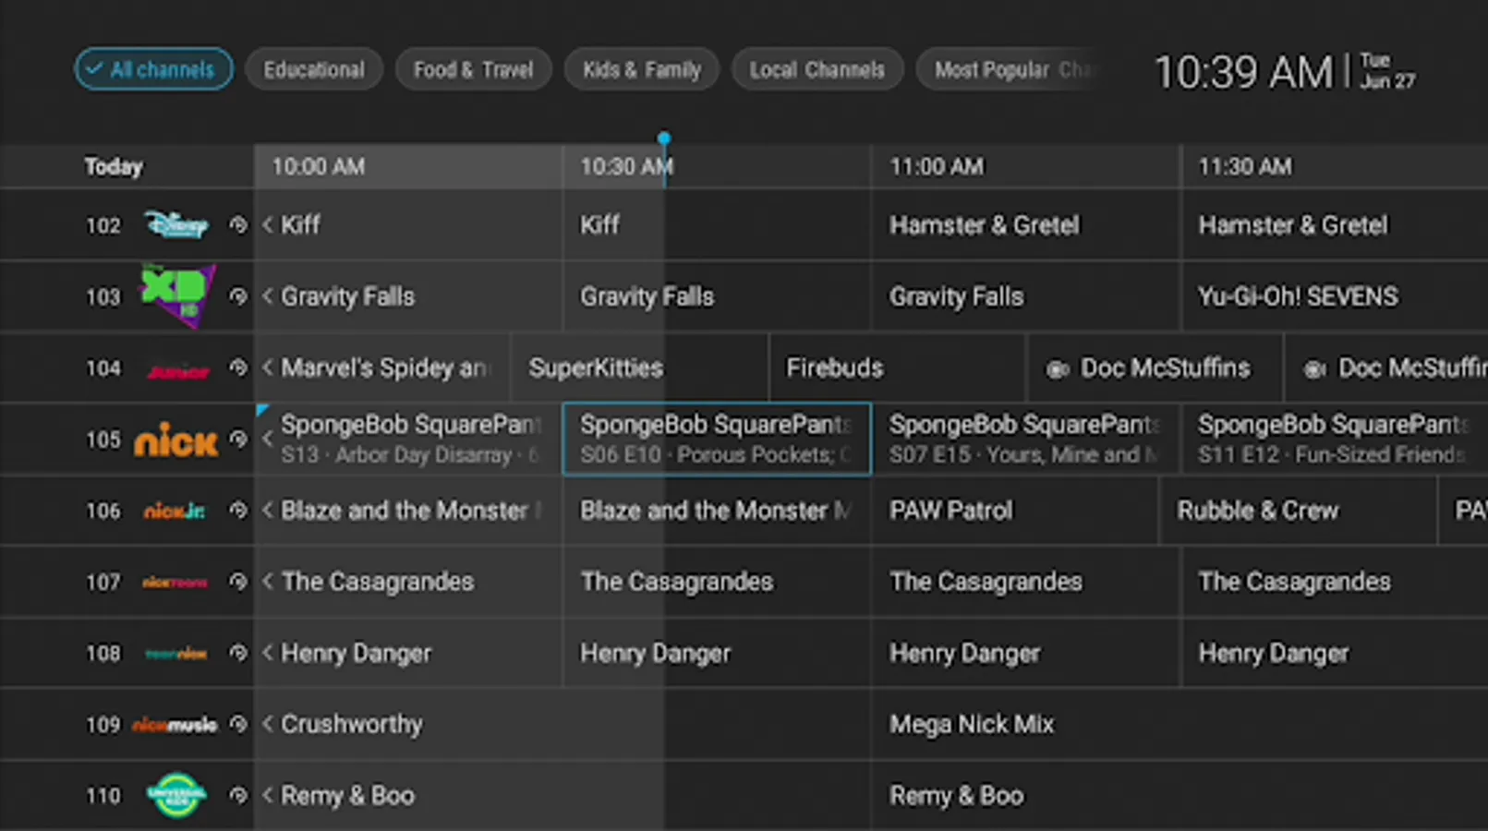The image size is (1488, 831).
Task: Select the TeenNick logo on channel 108
Action: (175, 654)
